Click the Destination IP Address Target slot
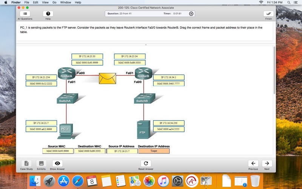Viewport: 302px width, 189px height. pyautogui.click(x=154, y=151)
